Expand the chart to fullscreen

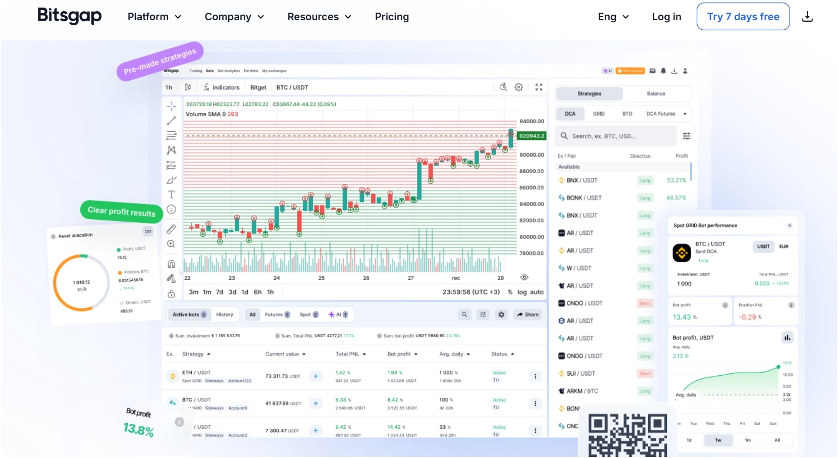click(x=539, y=87)
